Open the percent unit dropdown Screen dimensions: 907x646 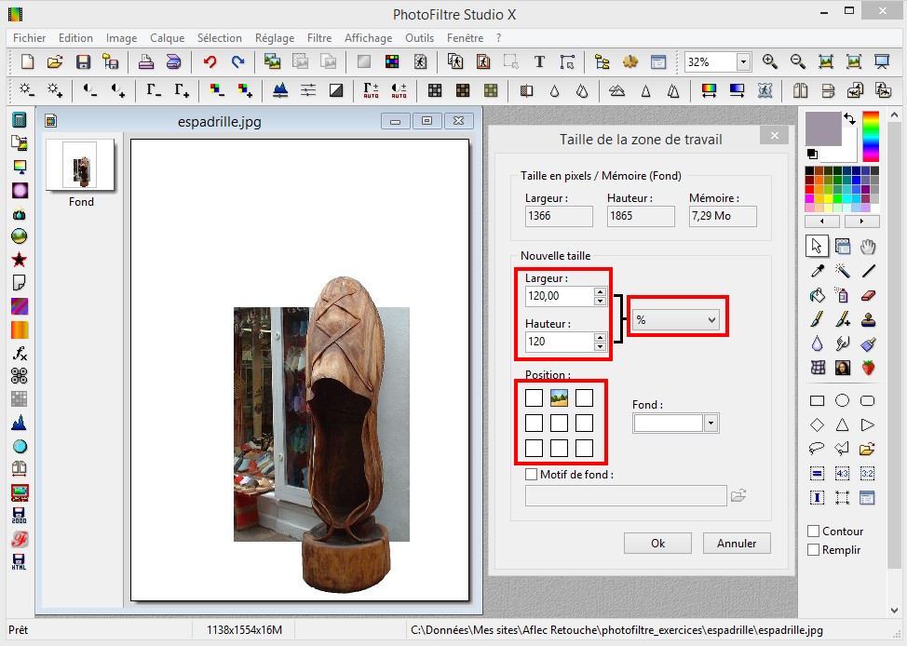[x=676, y=319]
